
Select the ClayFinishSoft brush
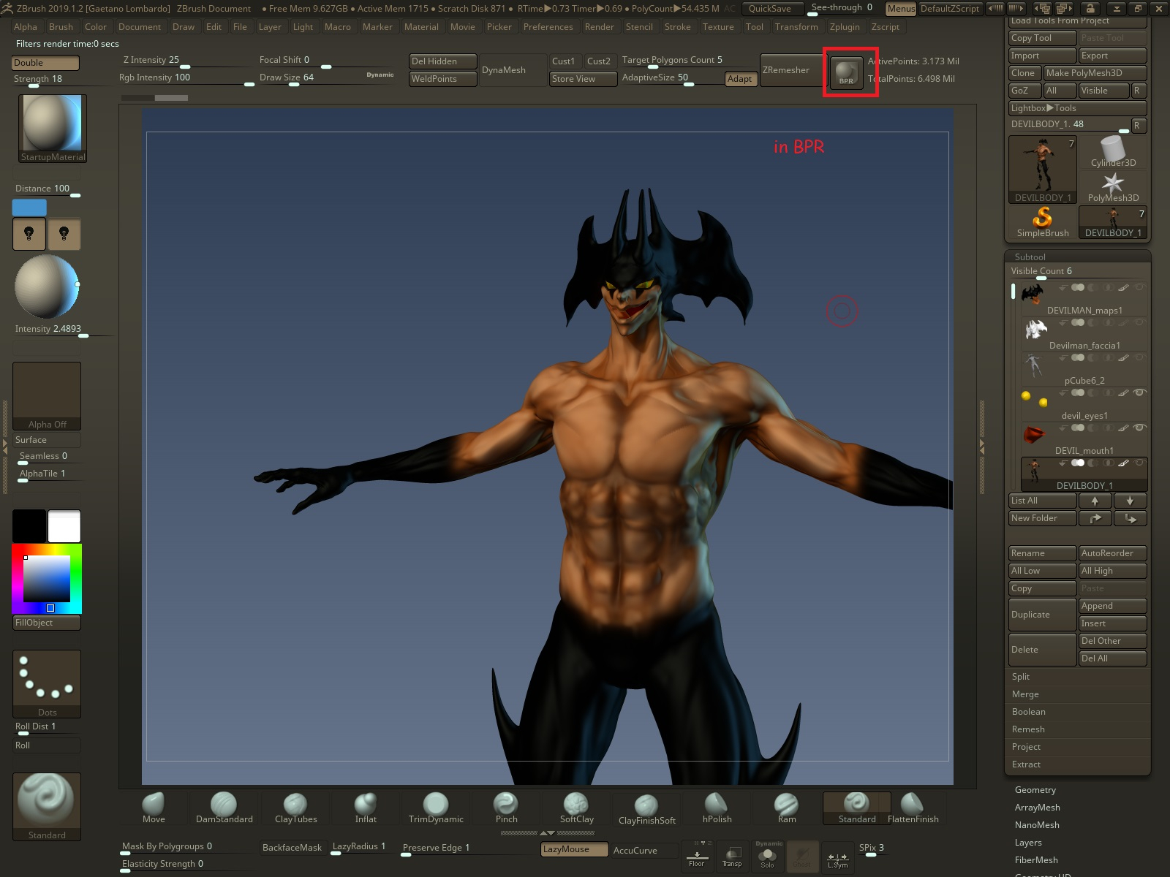coord(646,810)
